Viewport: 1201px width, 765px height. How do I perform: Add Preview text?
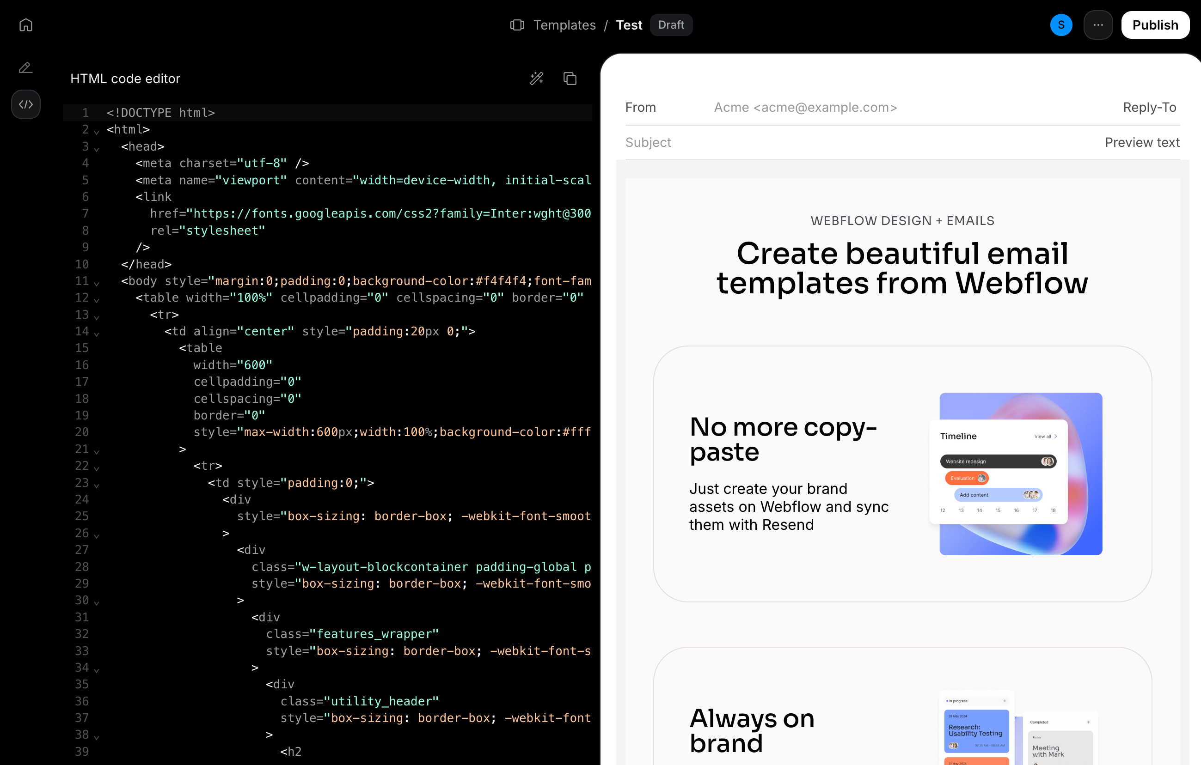pyautogui.click(x=1142, y=142)
